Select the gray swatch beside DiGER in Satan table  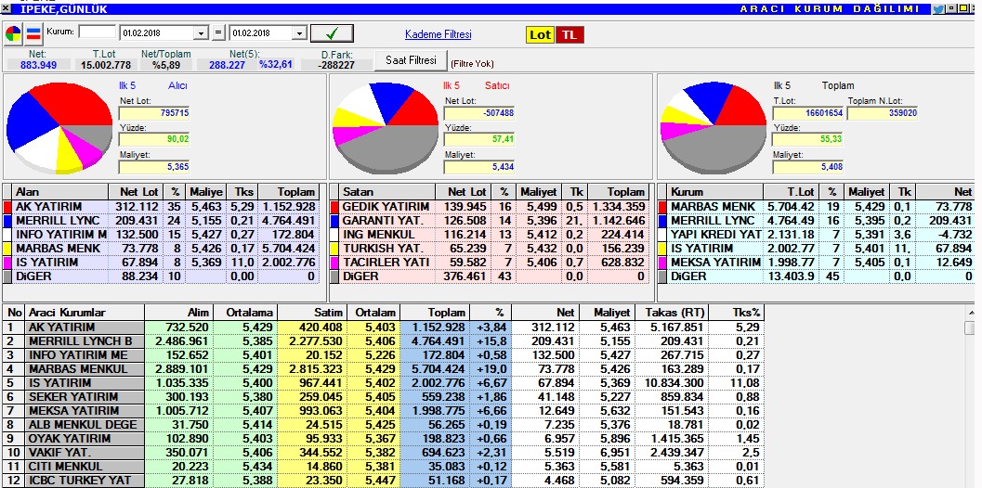point(334,276)
